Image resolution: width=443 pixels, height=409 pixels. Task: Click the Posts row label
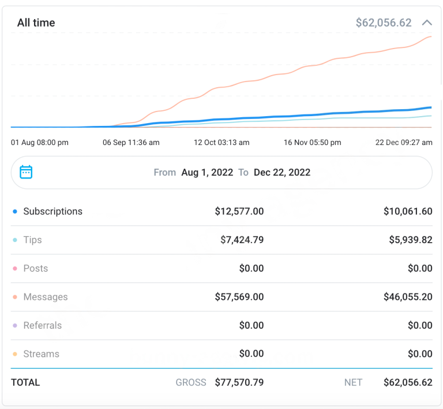pos(35,269)
